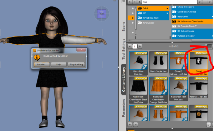
Task: Expand the Pumpkin Sweater folder arrow
Action: pyautogui.click(x=212, y=36)
